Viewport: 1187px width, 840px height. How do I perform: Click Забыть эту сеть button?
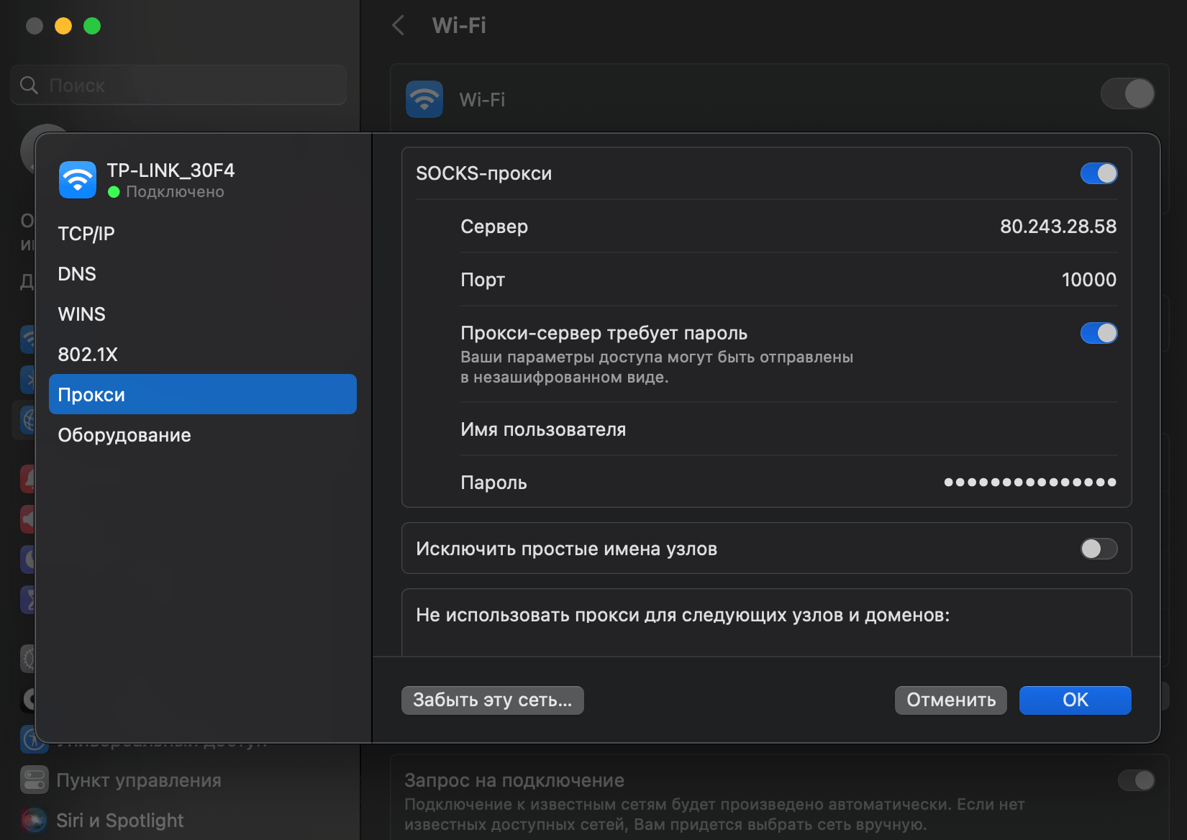pyautogui.click(x=493, y=700)
